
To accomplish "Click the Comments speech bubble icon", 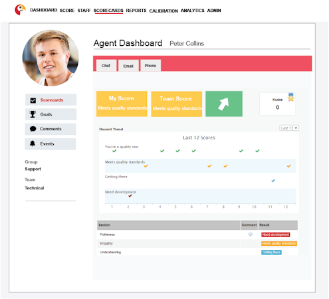I will (x=33, y=129).
